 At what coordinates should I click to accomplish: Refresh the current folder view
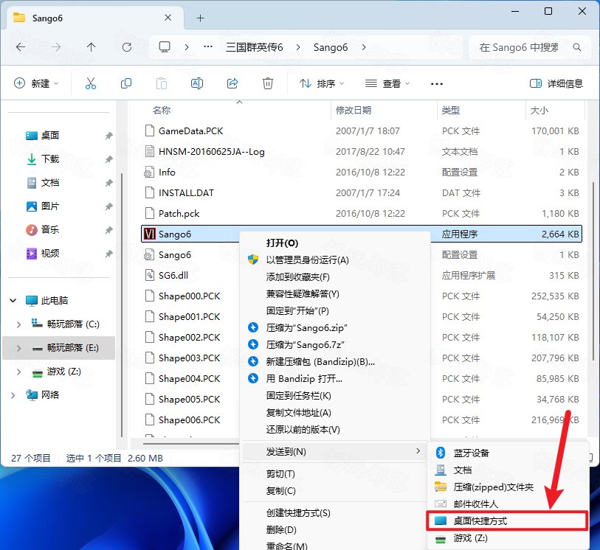(127, 47)
